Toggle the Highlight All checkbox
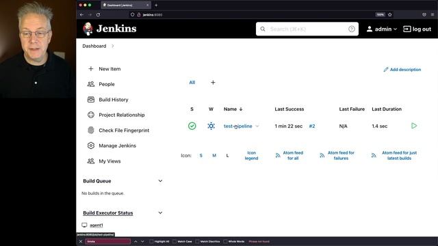Screen dimensions: 438x246 coord(151,241)
